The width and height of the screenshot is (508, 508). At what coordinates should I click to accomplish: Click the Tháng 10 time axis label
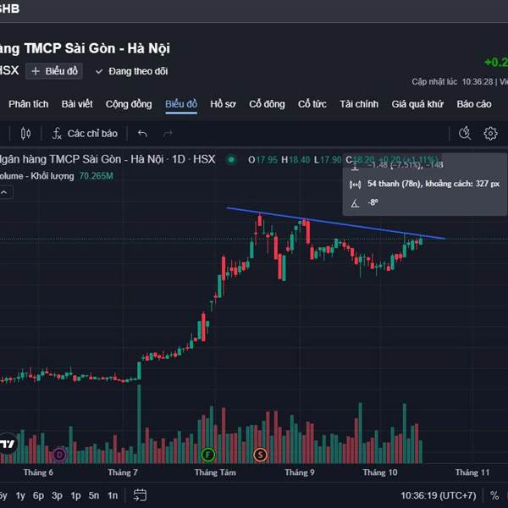(380, 472)
